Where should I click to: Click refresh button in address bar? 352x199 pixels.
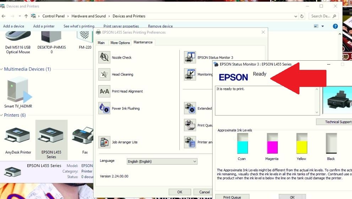302,16
